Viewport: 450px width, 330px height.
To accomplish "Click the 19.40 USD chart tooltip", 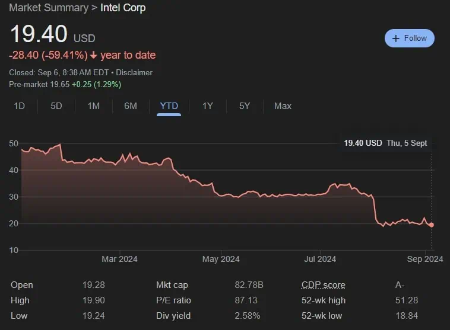I will pyautogui.click(x=385, y=143).
